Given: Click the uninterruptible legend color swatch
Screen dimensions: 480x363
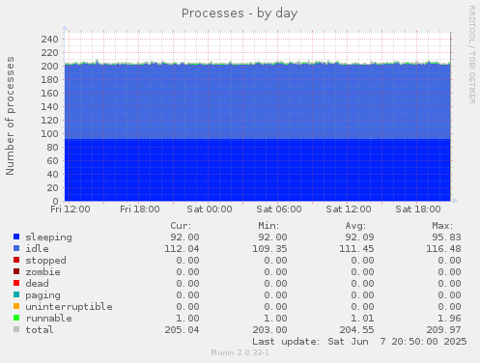Looking at the screenshot, I should pyautogui.click(x=16, y=306).
